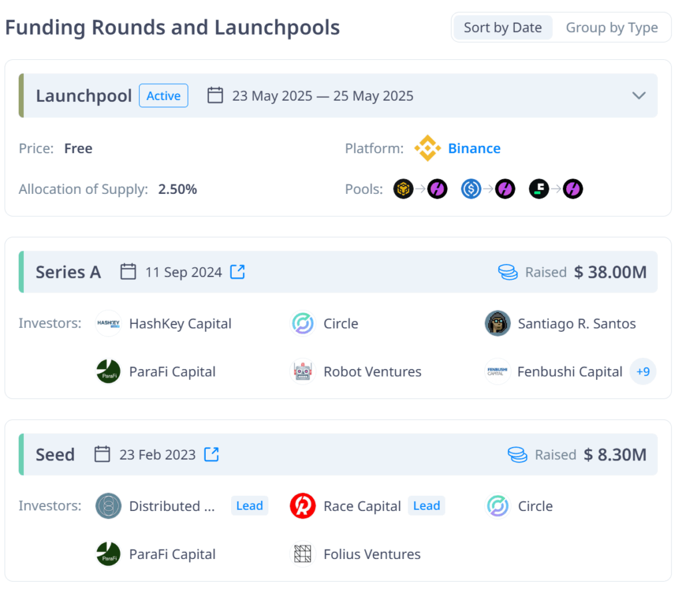Collapse the Launchpool section chevron

[x=639, y=95]
